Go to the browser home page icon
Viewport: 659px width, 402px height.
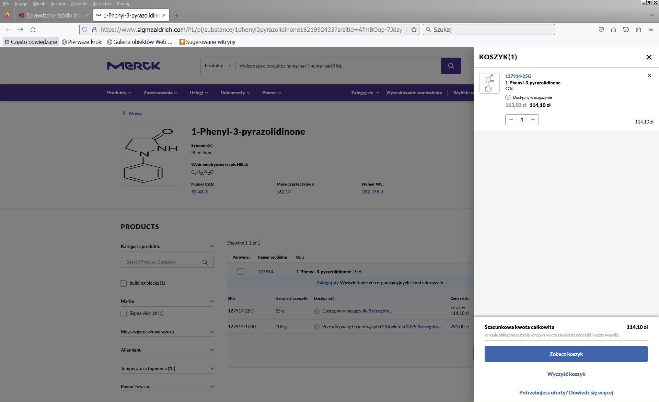click(x=613, y=30)
